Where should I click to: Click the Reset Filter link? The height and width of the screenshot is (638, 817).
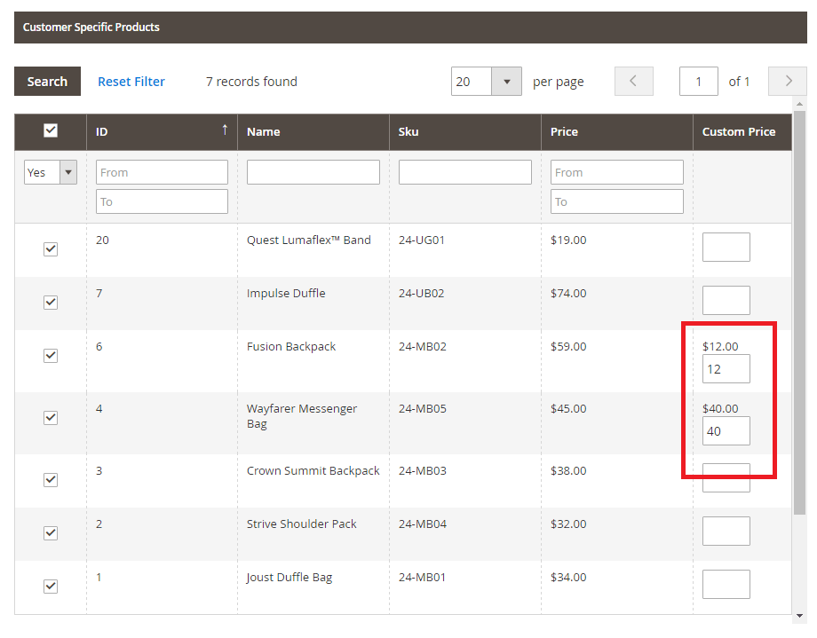tap(131, 82)
